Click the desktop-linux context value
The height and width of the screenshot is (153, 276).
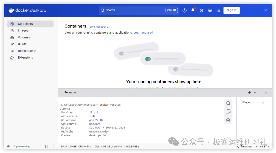(x=99, y=135)
